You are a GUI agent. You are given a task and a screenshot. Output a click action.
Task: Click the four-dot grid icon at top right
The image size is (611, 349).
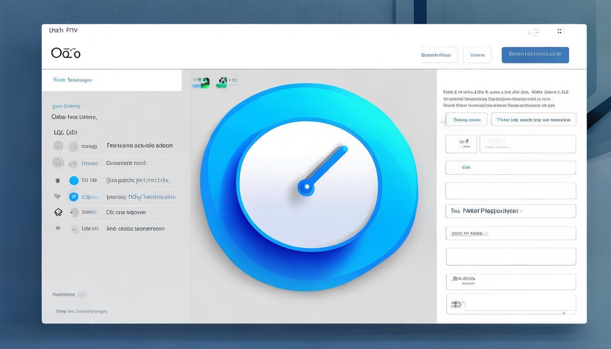559,31
